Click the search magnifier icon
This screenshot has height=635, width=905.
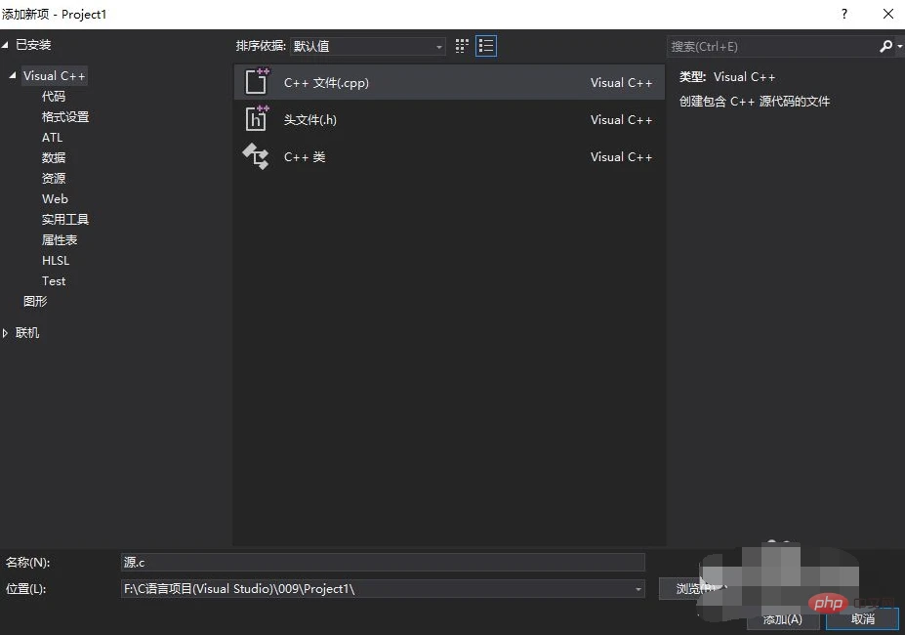tap(884, 46)
